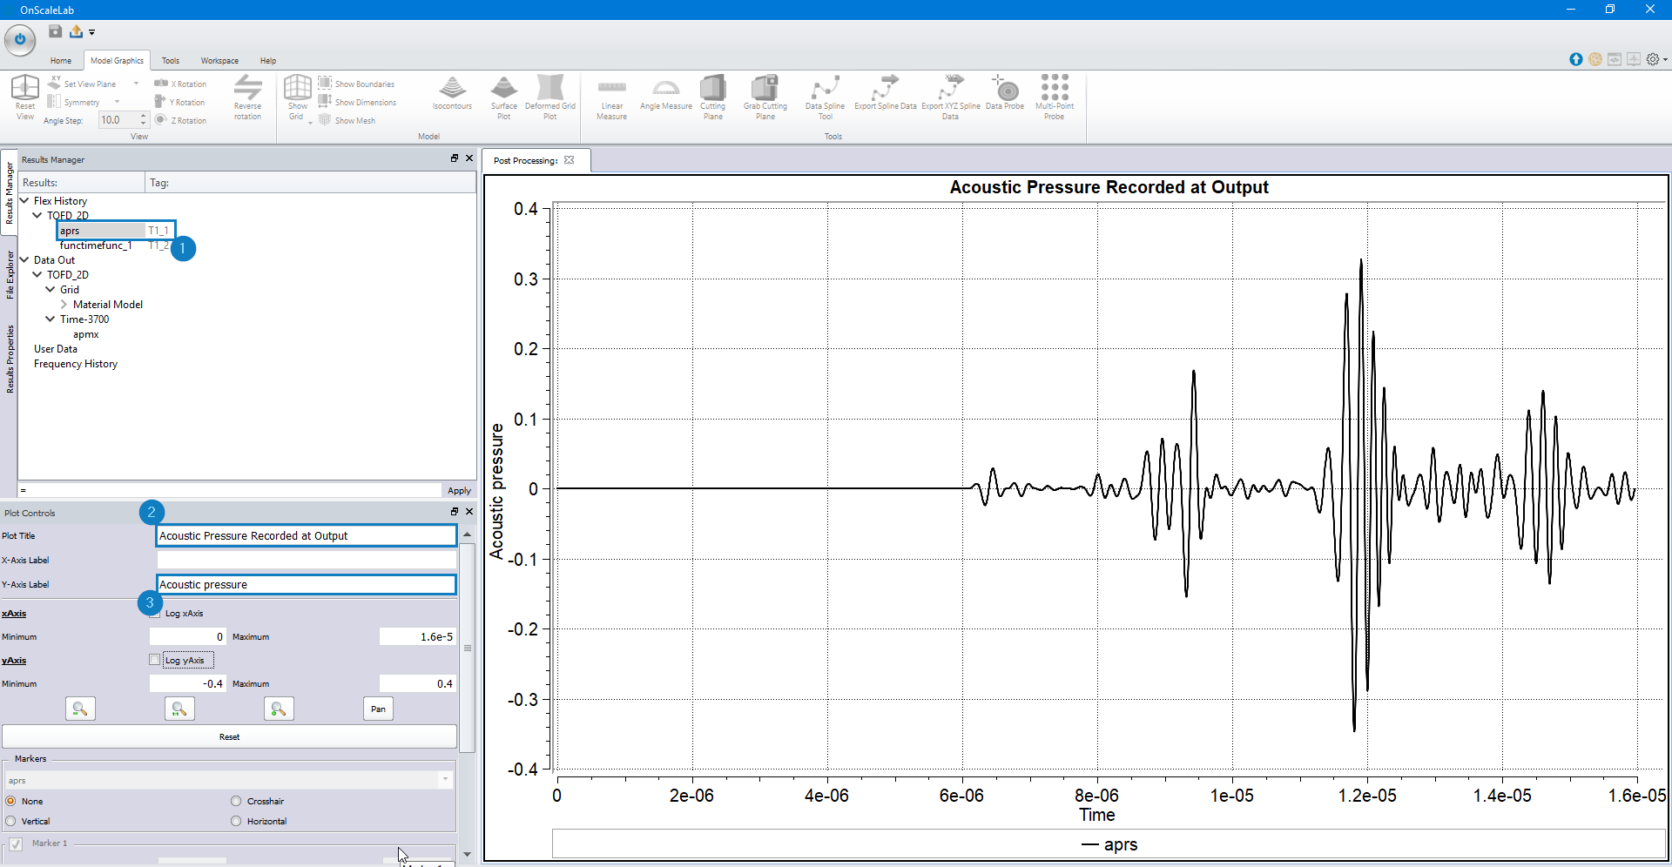The image size is (1672, 867).
Task: Select the apmx tree item
Action: coord(85,334)
